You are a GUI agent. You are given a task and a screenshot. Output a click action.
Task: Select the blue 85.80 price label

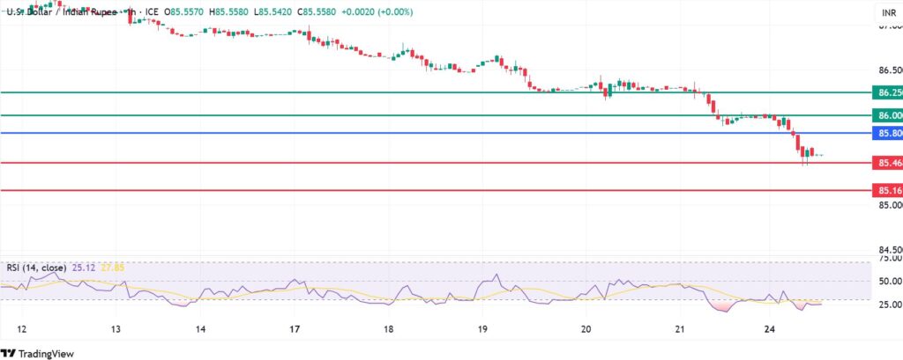coord(886,134)
